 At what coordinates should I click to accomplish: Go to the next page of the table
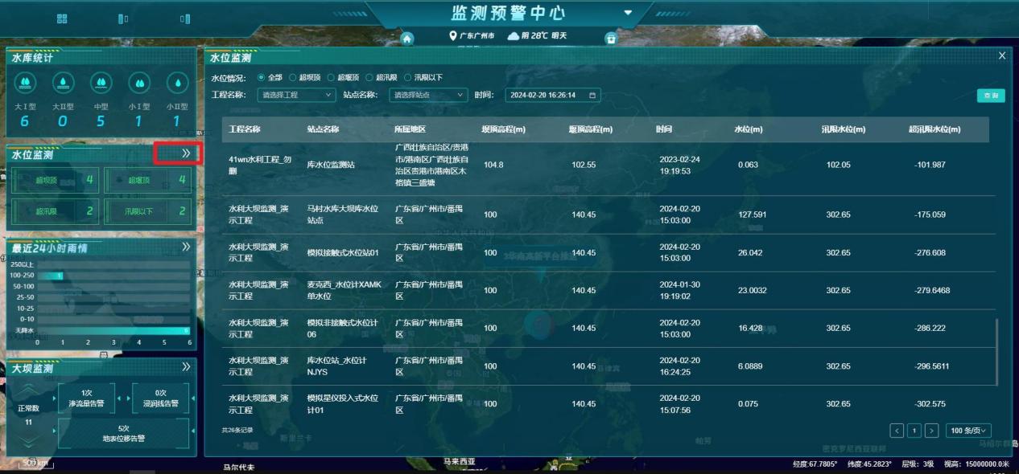pyautogui.click(x=932, y=431)
